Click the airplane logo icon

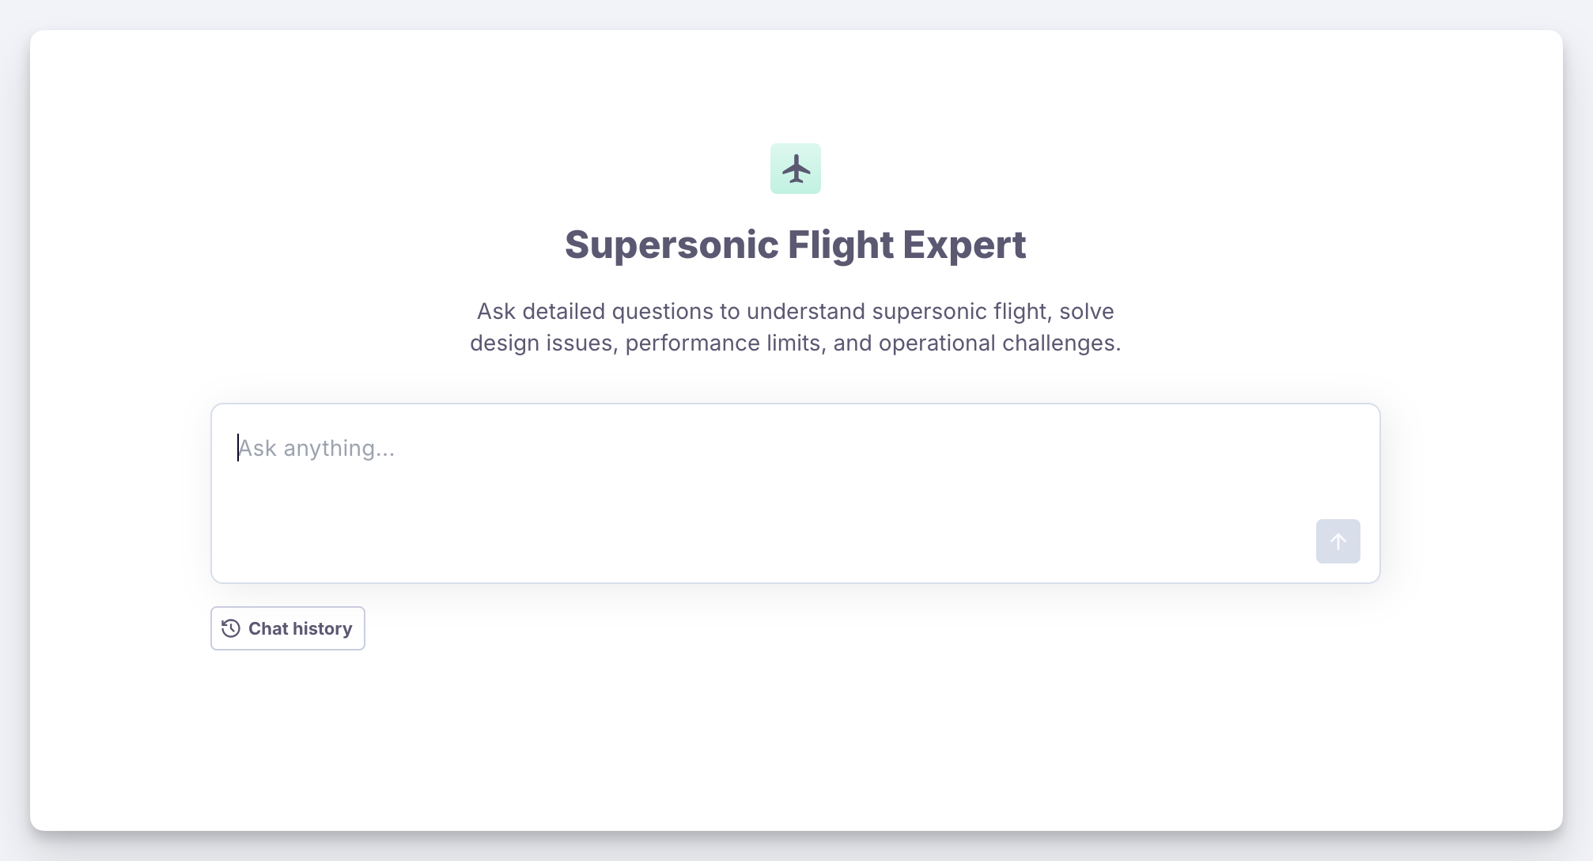coord(796,169)
